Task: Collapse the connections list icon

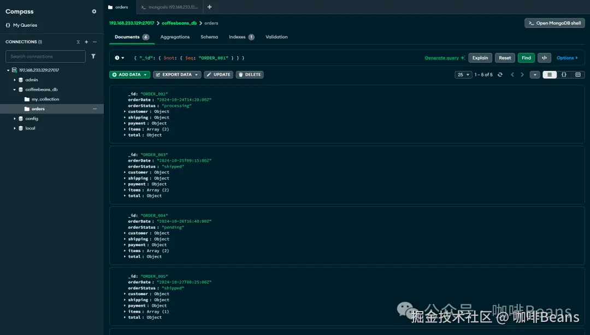Action: [78, 41]
